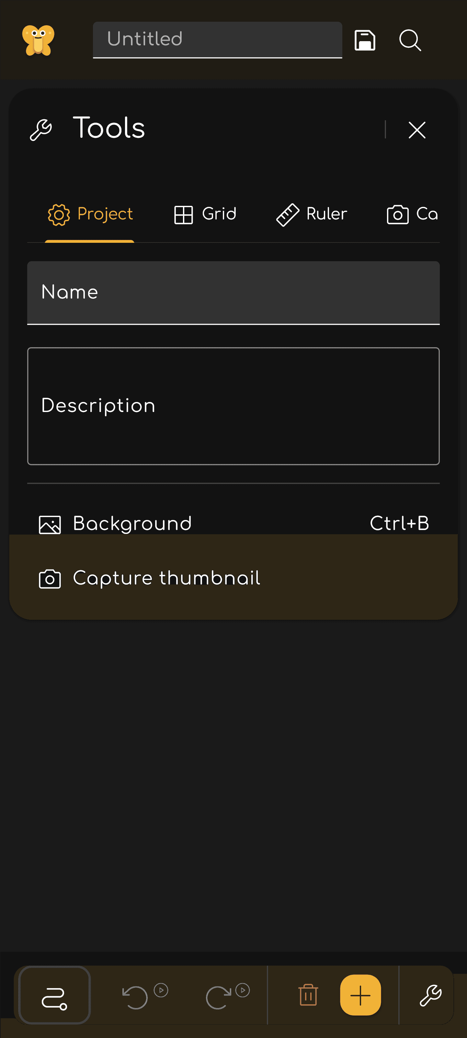The height and width of the screenshot is (1038, 467).
Task: Click the undo arrow icon
Action: coord(135,997)
